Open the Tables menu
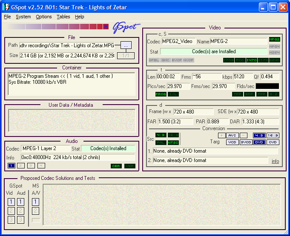This screenshot has width=290, height=236. tap(63, 17)
